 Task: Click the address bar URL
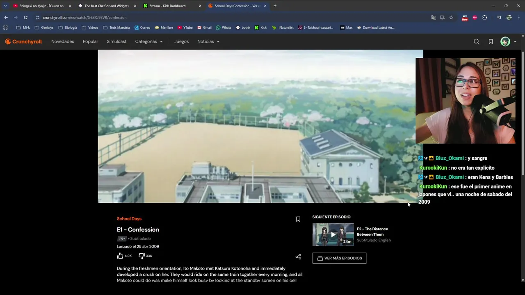point(84,18)
